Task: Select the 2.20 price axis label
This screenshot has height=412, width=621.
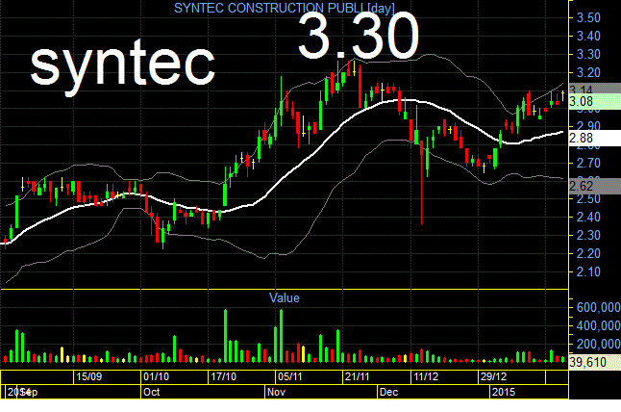Action: click(x=588, y=253)
